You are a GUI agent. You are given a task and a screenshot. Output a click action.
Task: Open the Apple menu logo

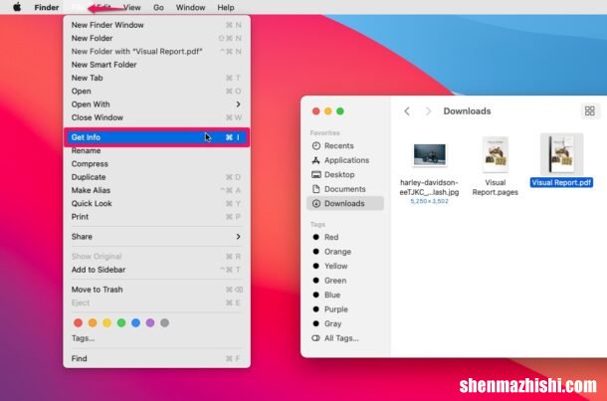click(17, 7)
